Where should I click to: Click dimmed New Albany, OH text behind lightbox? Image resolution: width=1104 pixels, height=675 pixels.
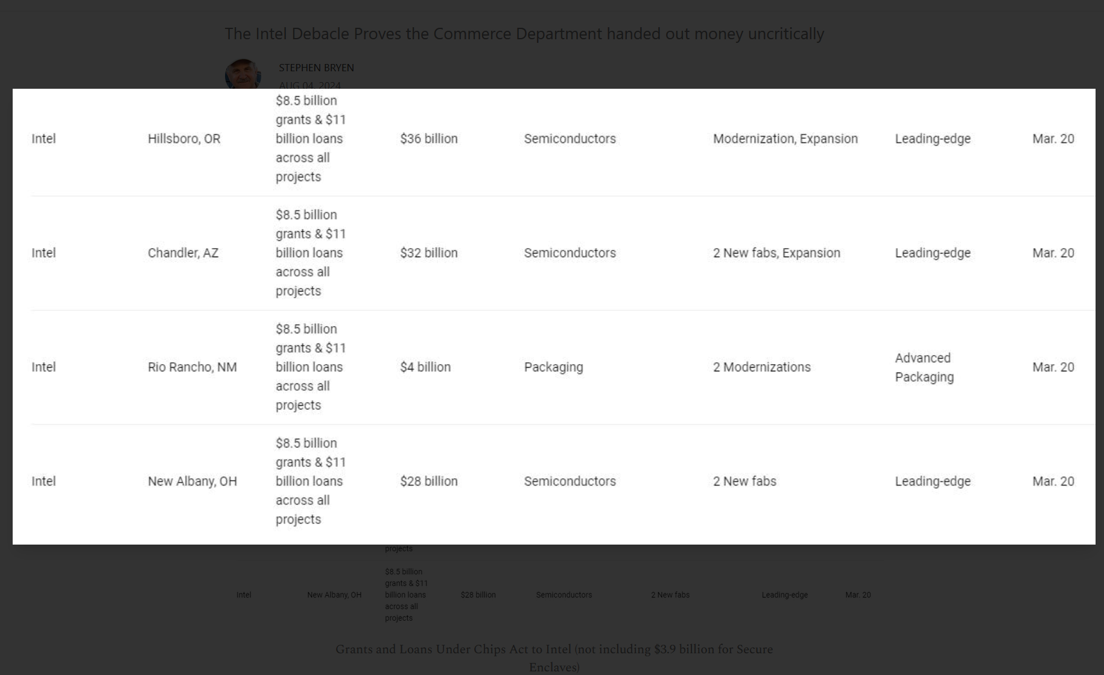click(x=334, y=595)
